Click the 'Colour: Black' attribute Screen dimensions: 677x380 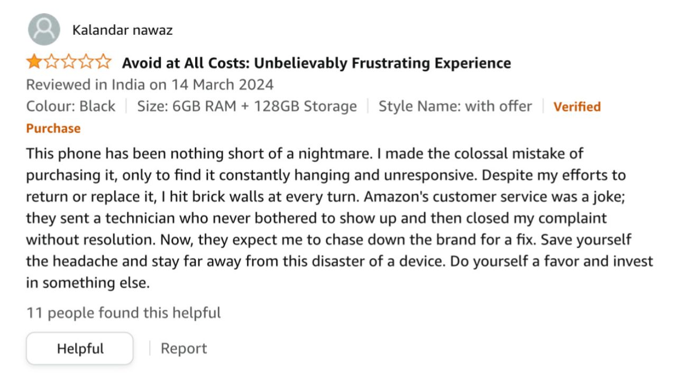click(x=71, y=107)
